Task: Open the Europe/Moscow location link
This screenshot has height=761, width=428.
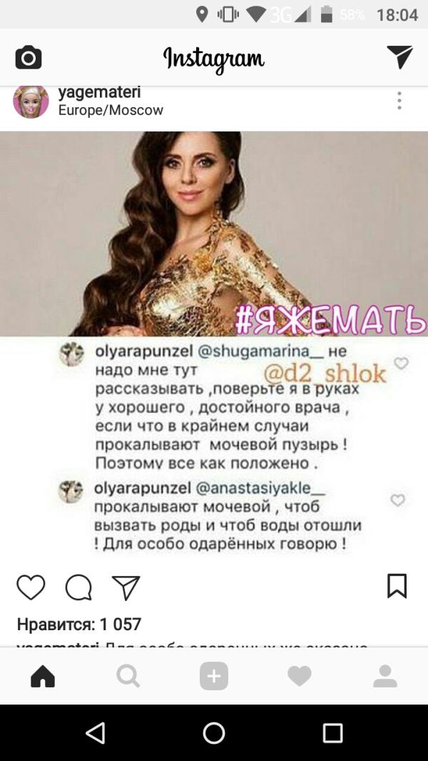Action: pos(111,110)
